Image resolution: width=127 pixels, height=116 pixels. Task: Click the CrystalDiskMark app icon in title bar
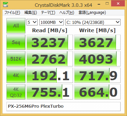click(x=5, y=5)
